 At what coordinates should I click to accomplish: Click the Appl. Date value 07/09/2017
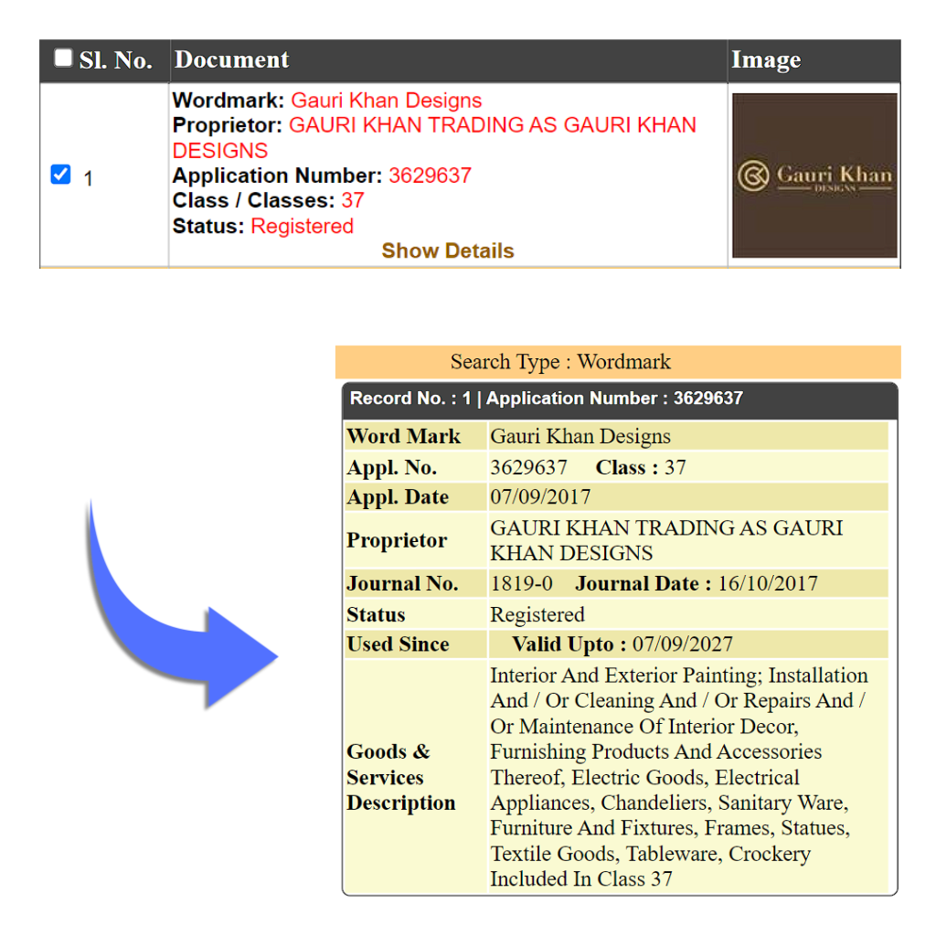coord(540,497)
